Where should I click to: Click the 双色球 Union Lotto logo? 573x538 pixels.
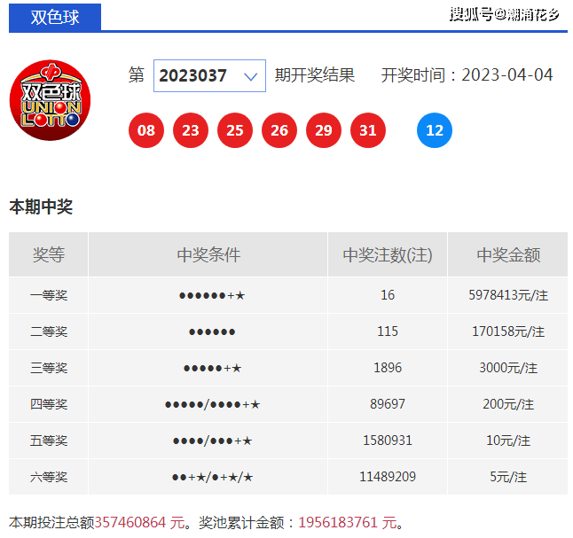(x=50, y=100)
